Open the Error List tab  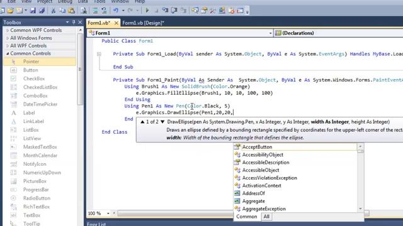(x=96, y=224)
